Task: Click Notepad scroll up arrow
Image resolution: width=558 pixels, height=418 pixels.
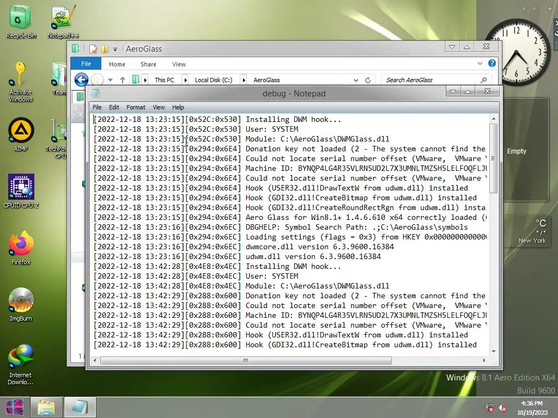Action: 494,118
